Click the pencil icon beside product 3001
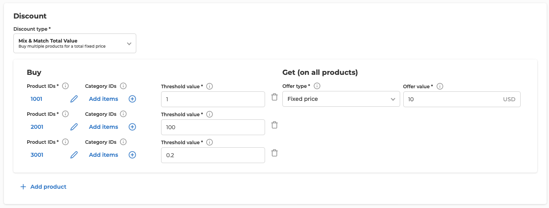This screenshot has width=549, height=208. tap(74, 155)
